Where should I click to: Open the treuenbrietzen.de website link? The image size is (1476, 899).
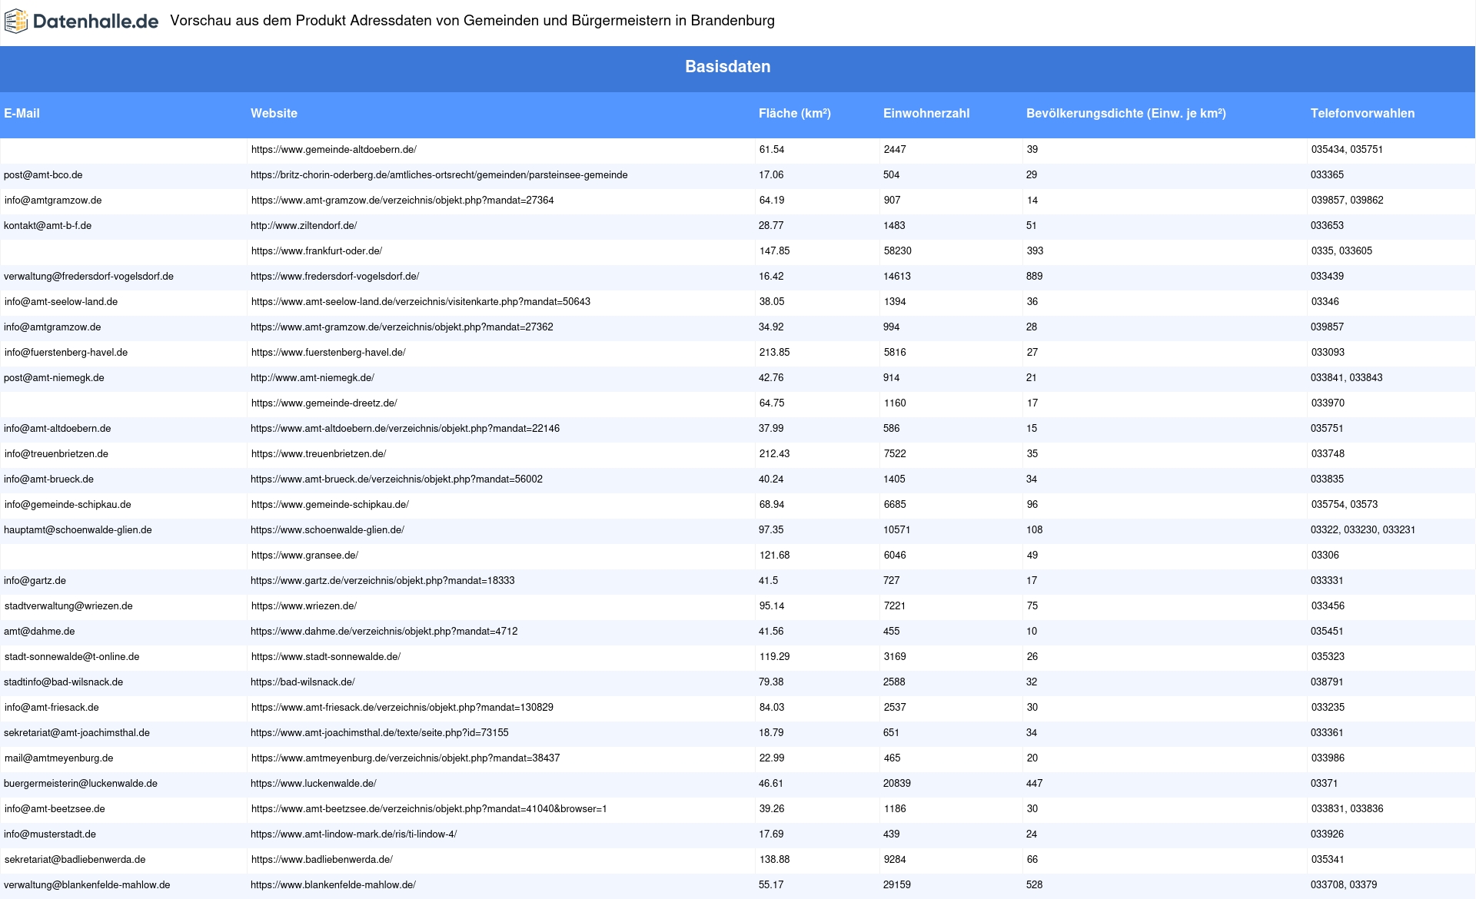tap(318, 454)
